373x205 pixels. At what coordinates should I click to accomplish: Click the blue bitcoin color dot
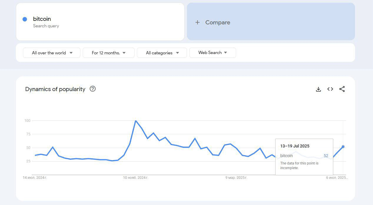[25, 19]
